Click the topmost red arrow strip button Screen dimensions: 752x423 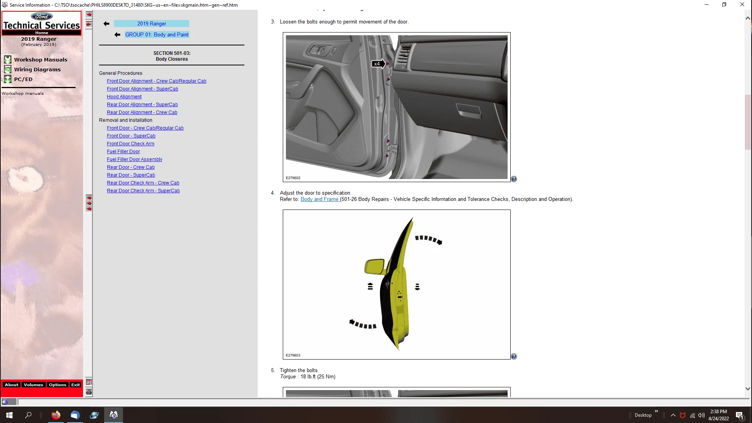click(x=89, y=14)
